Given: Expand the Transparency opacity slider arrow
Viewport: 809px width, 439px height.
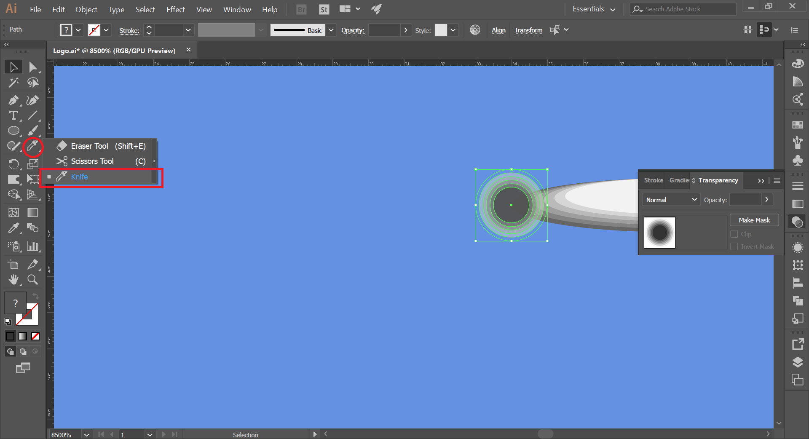Looking at the screenshot, I should [767, 200].
